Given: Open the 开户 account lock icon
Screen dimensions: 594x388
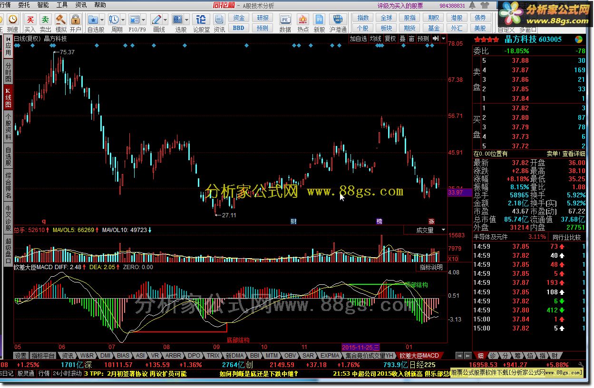Looking at the screenshot, I should 76,19.
